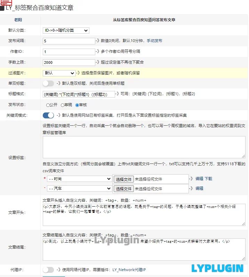
Task: Choose a file for the 汽车 row
Action: tap(123, 189)
